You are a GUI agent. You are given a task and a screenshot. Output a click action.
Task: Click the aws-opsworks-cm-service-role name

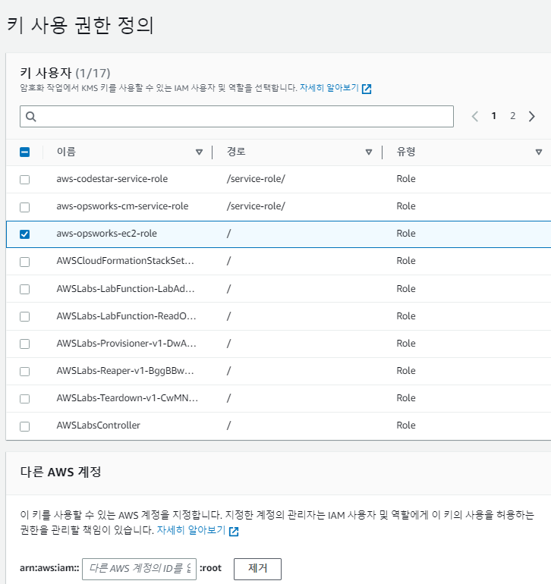[123, 206]
